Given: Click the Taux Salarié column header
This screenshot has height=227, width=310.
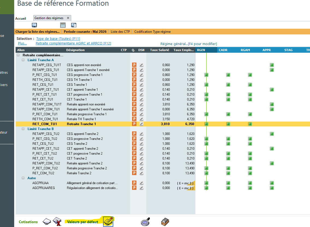Looking at the screenshot, I should [x=159, y=50].
